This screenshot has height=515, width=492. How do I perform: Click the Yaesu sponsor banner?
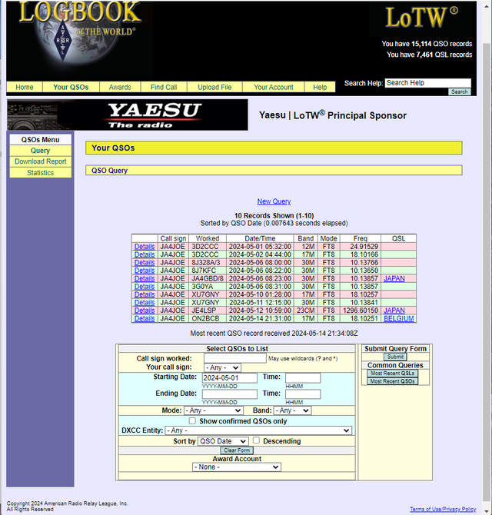128,115
